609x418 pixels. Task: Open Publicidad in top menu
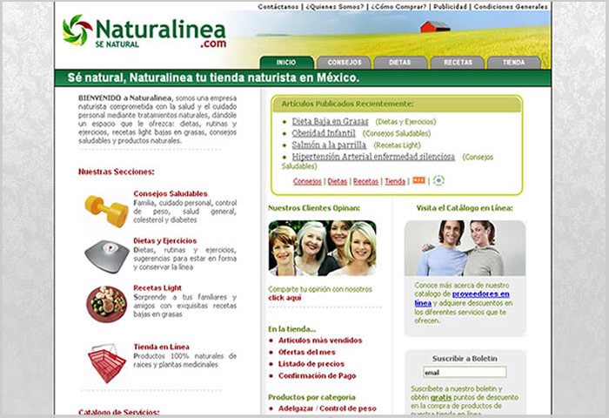450,7
